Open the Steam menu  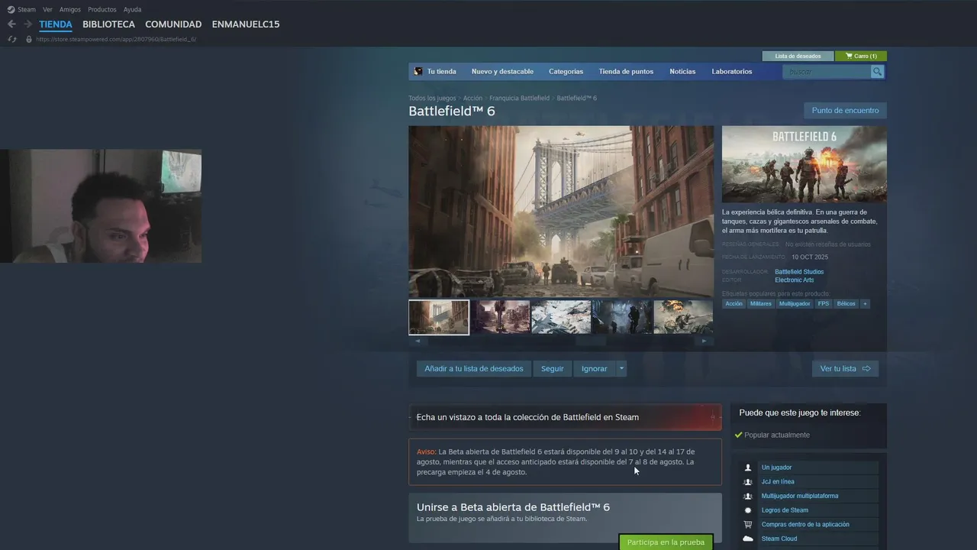(x=27, y=9)
